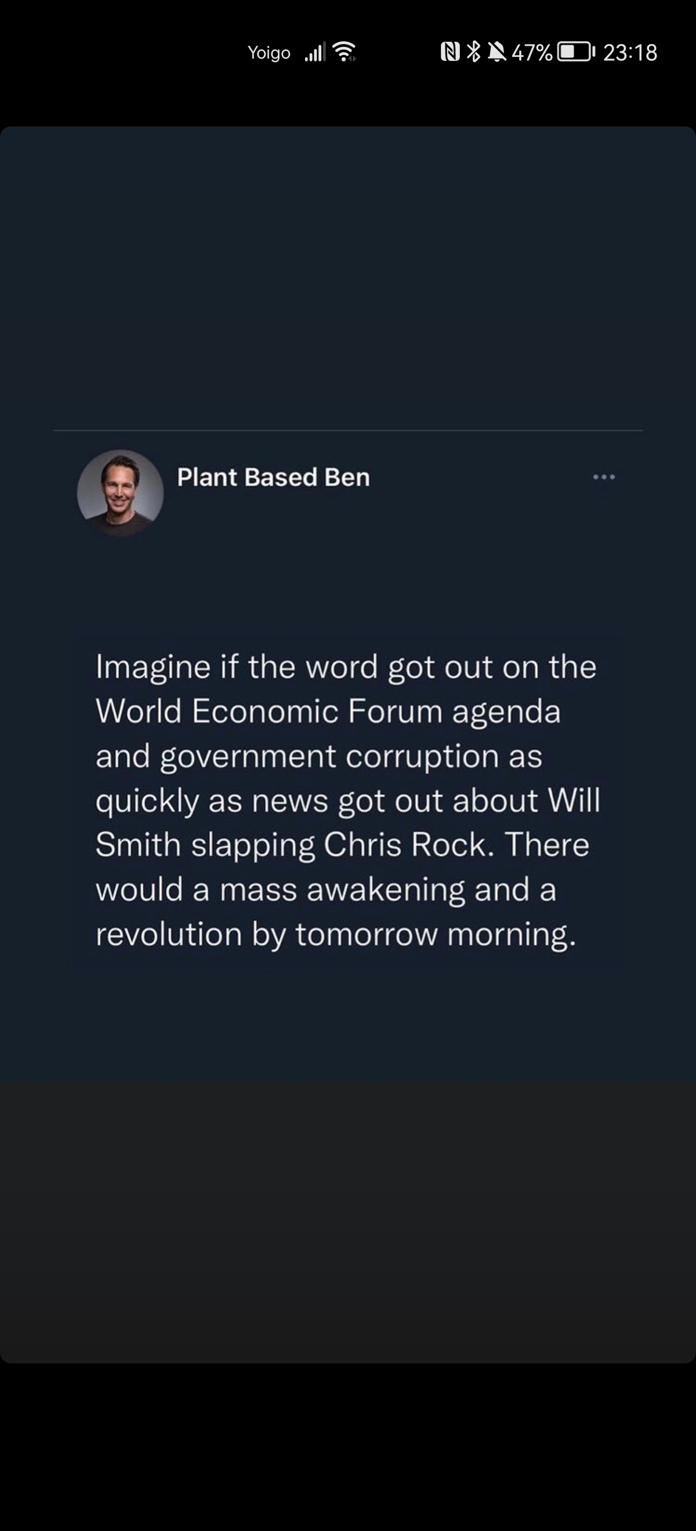Viewport: 696px width, 1531px height.
Task: Tap the "revolution by tomorrow morning" line
Action: [x=336, y=934]
